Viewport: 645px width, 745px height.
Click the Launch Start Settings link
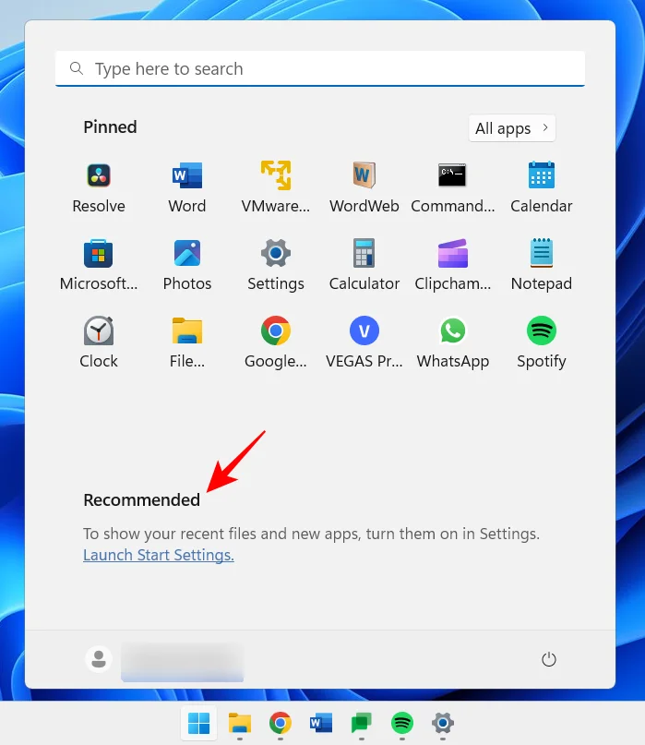159,555
